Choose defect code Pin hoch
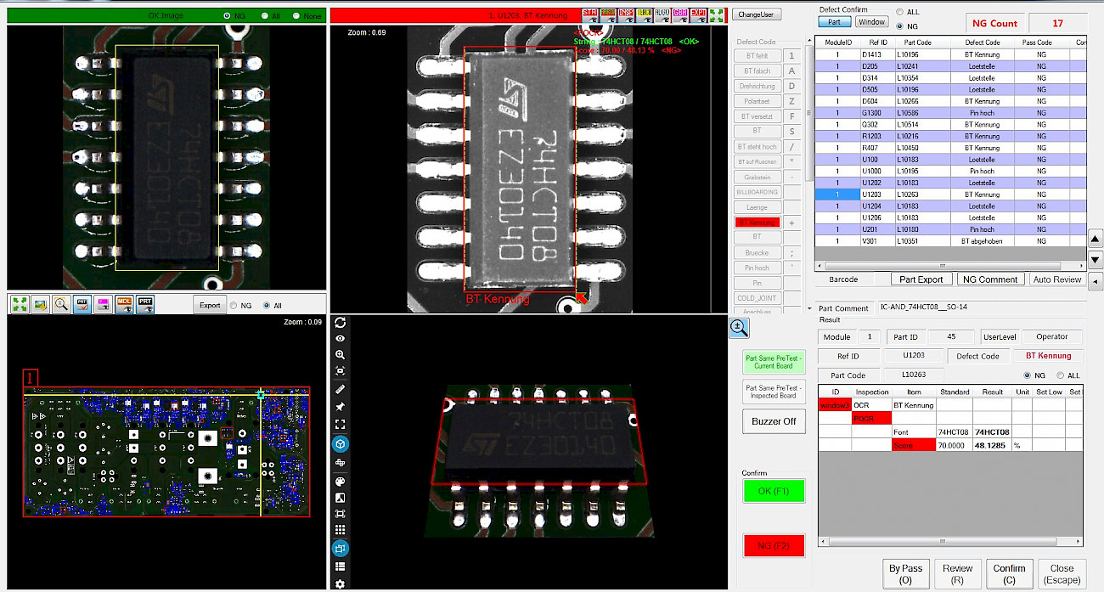The width and height of the screenshot is (1104, 592). 757,268
